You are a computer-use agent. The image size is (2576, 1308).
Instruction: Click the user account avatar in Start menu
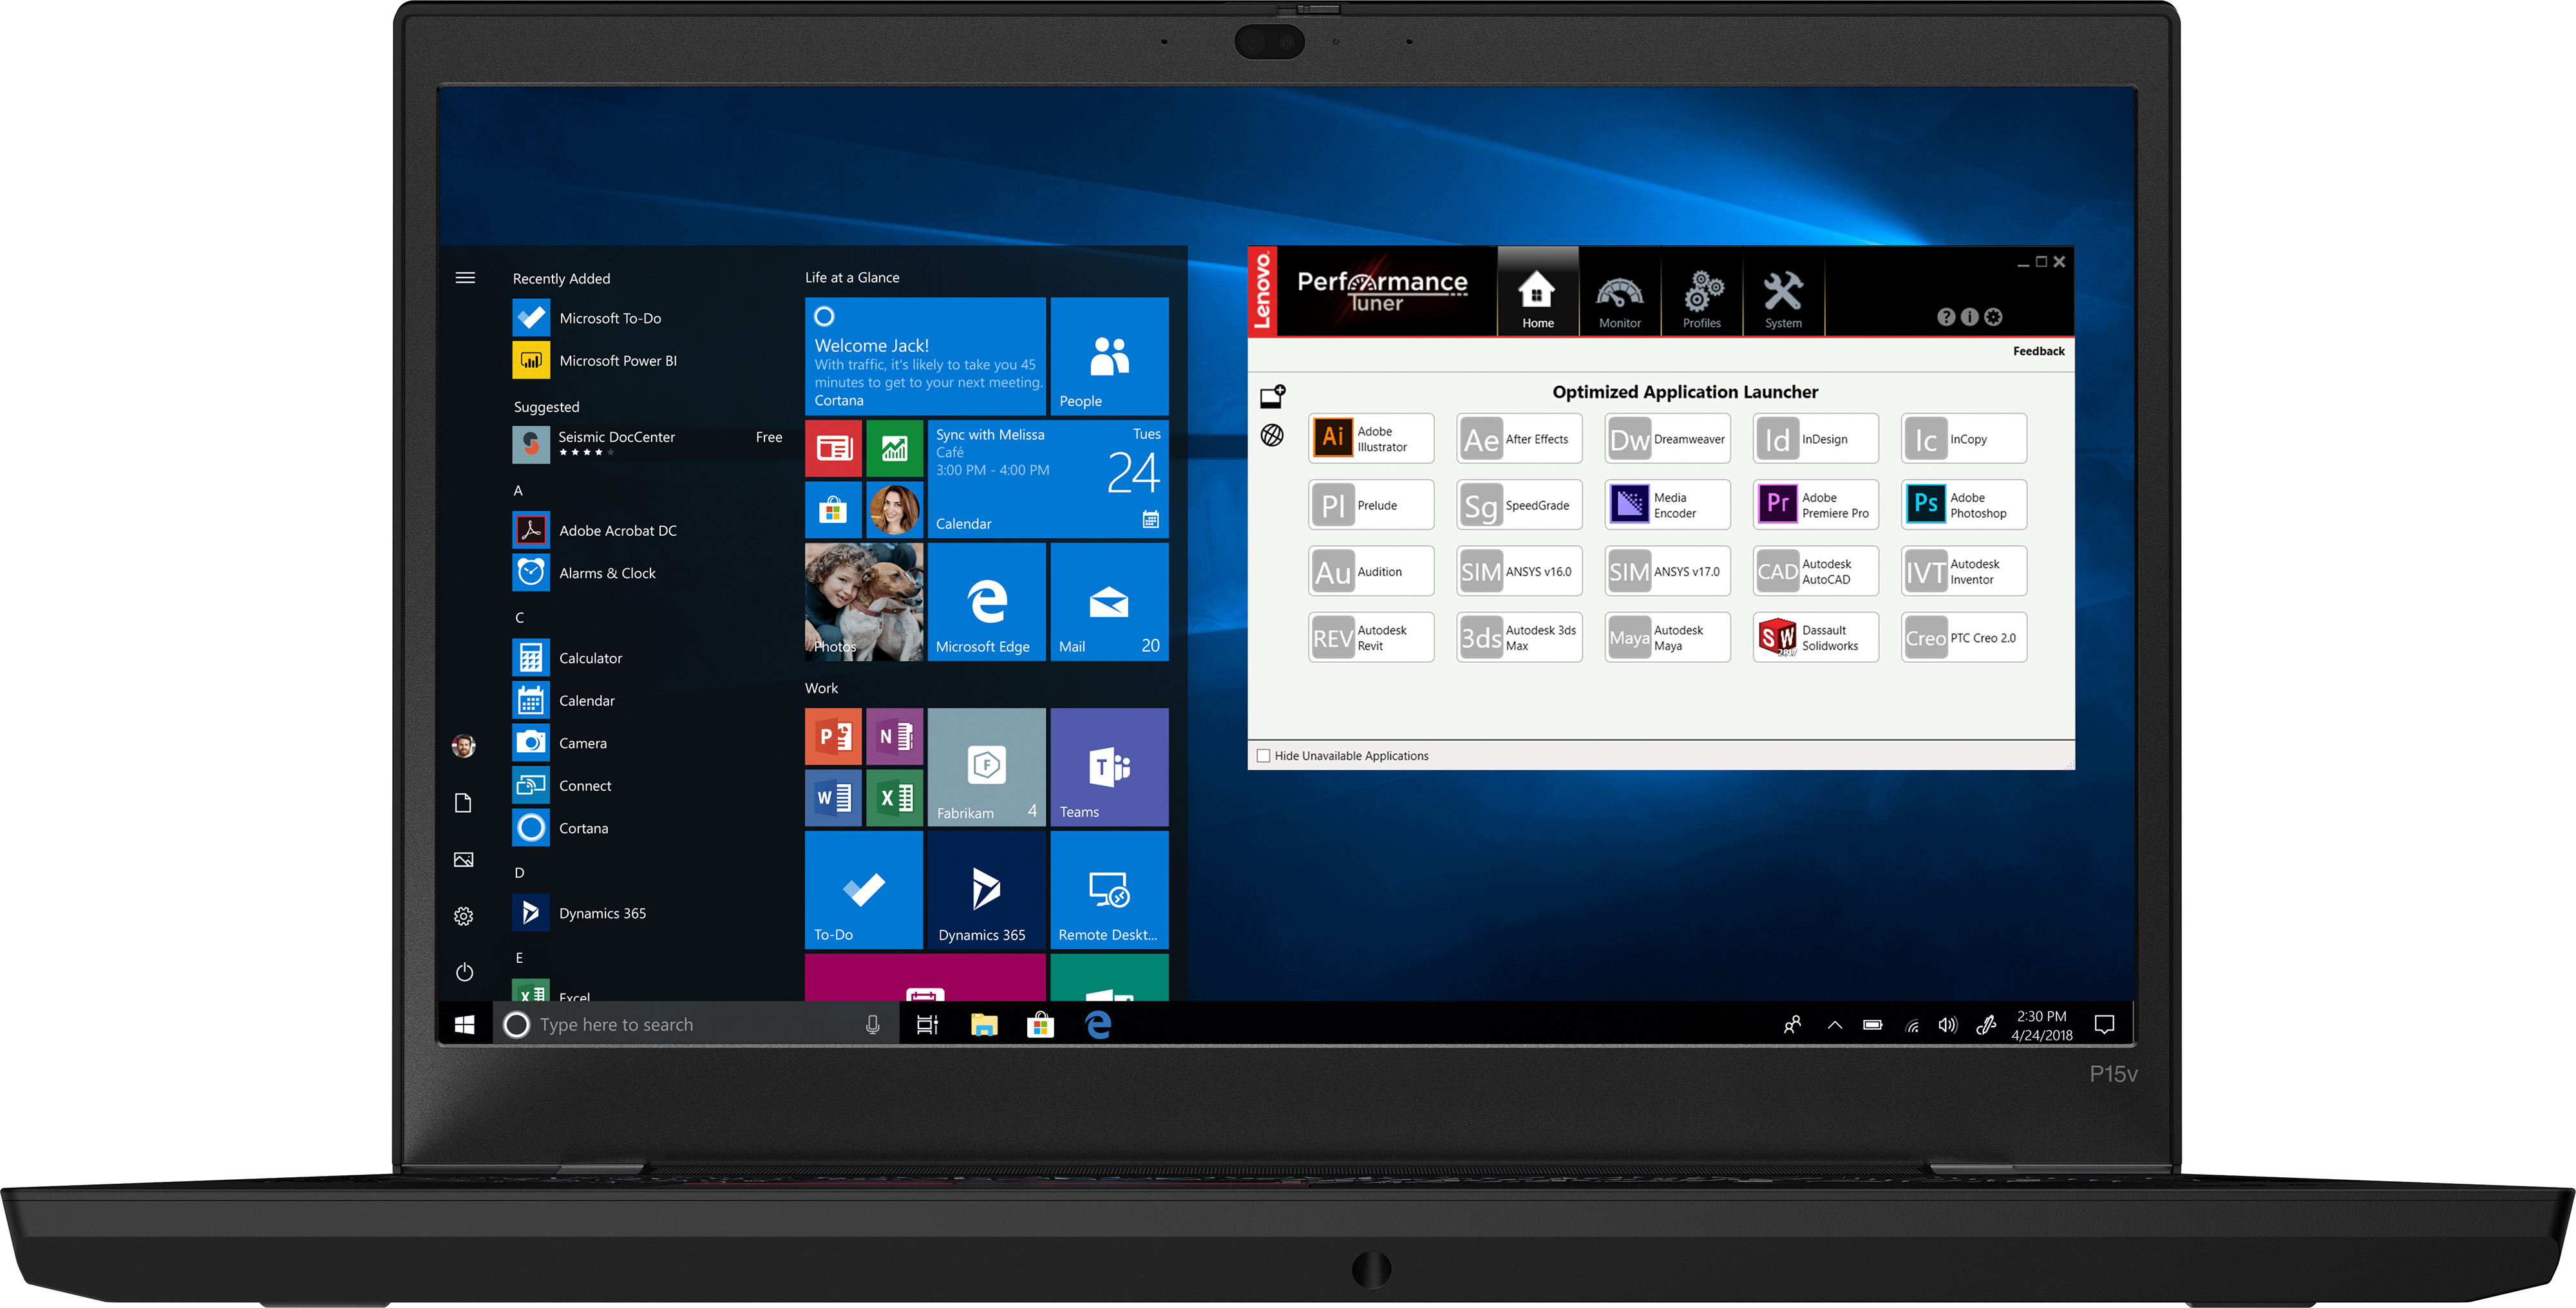pos(464,745)
